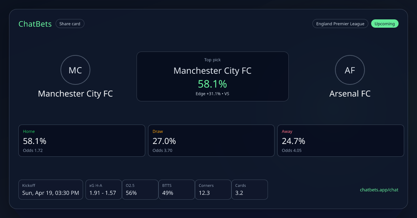This screenshot has width=417, height=218.
Task: Click the Upcoming status badge
Action: 385,24
